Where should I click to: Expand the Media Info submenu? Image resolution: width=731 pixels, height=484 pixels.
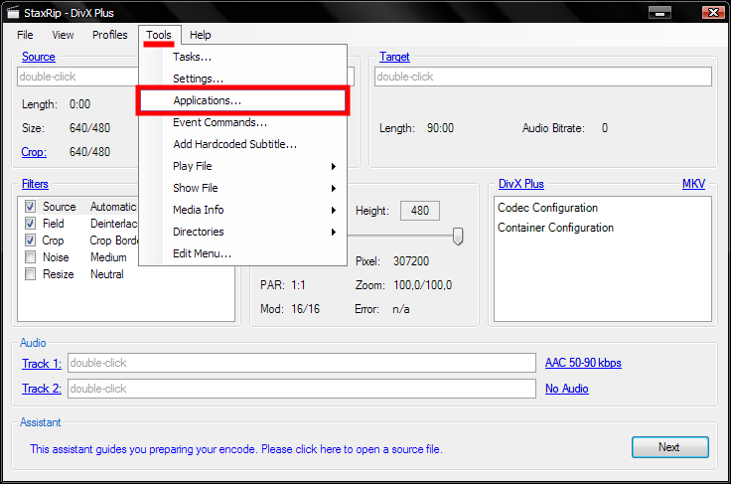coord(243,210)
